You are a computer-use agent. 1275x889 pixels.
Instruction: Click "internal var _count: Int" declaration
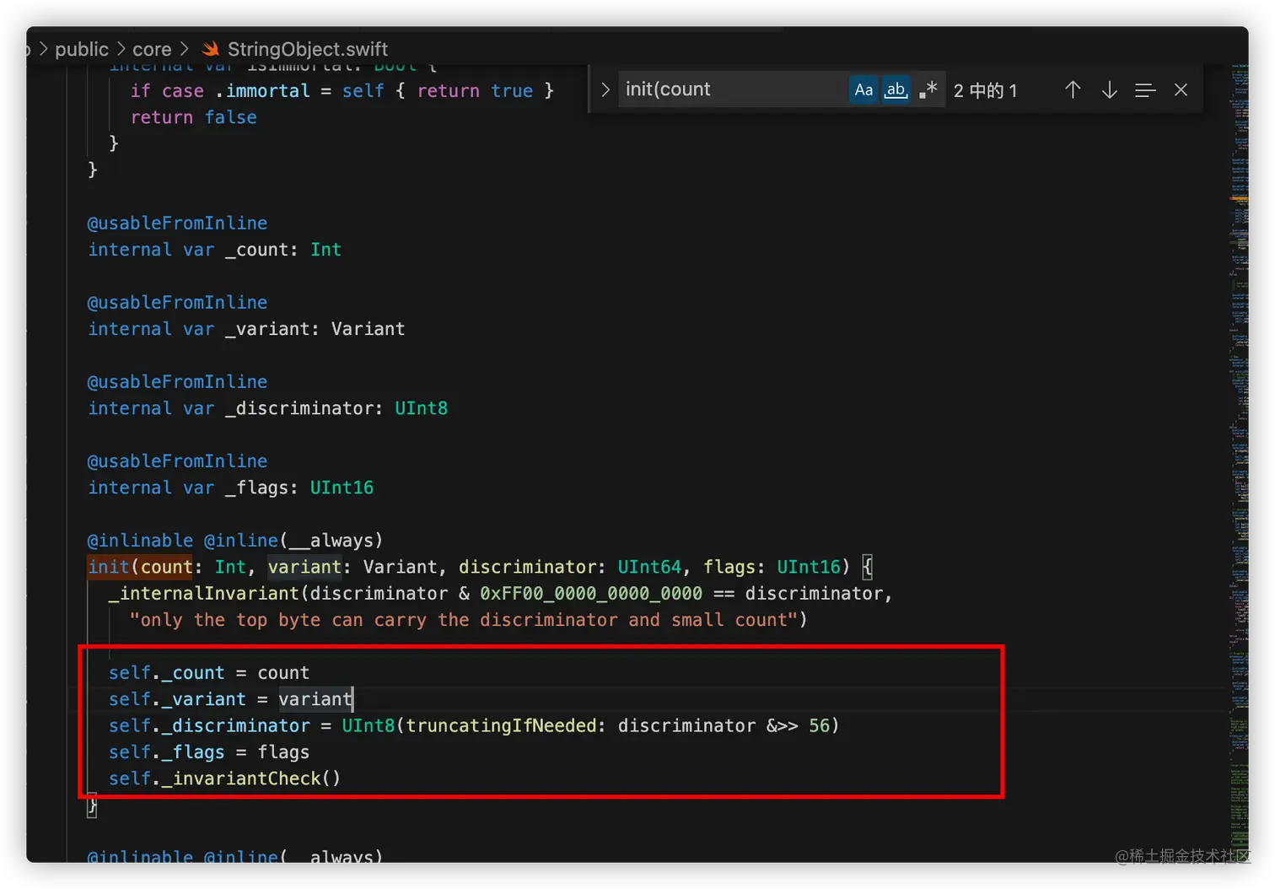pyautogui.click(x=214, y=250)
